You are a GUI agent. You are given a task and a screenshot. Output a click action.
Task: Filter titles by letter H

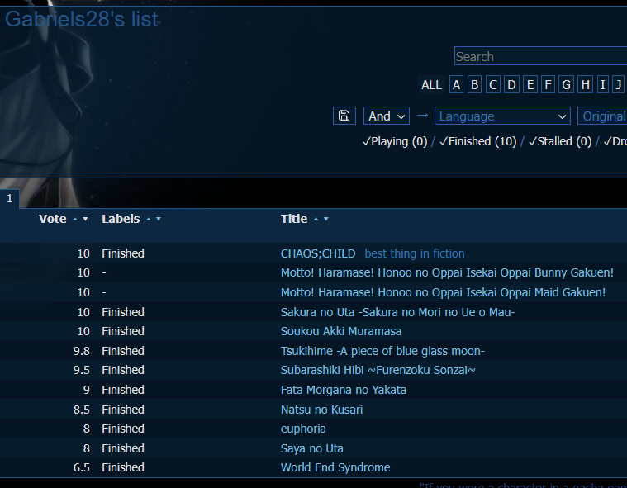[586, 85]
